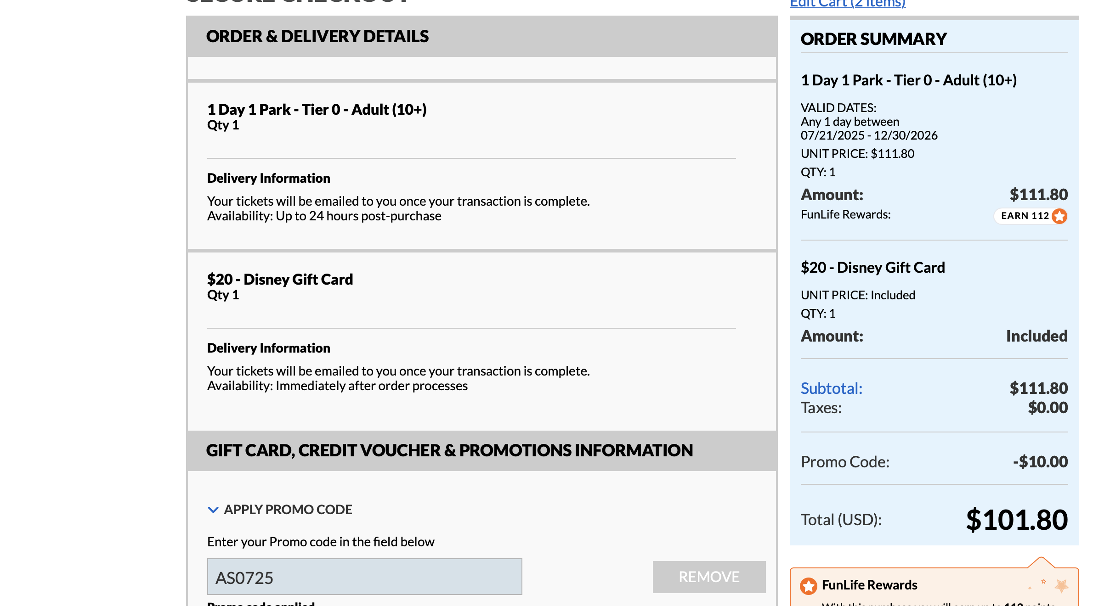Viewport: 1110px width, 606px height.
Task: Click the $0.00 taxes amount
Action: [x=1048, y=408]
